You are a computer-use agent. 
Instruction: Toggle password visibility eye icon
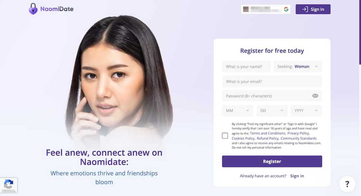[x=315, y=96]
